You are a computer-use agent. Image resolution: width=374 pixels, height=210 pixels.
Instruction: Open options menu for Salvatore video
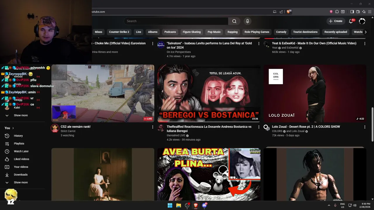point(259,43)
